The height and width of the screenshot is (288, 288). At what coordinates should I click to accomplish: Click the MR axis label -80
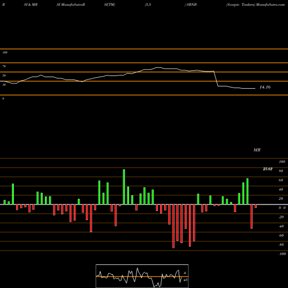[281, 245]
